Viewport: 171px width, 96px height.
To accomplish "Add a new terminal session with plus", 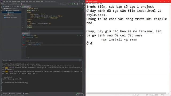I will pos(15,60).
